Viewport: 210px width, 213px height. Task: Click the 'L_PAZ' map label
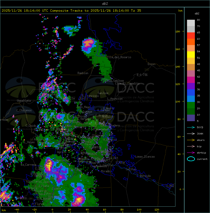[170, 186]
